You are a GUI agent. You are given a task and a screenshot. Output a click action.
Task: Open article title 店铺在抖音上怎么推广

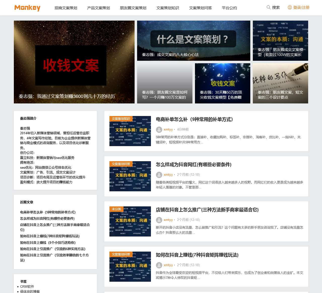pyautogui.click(x=207, y=210)
